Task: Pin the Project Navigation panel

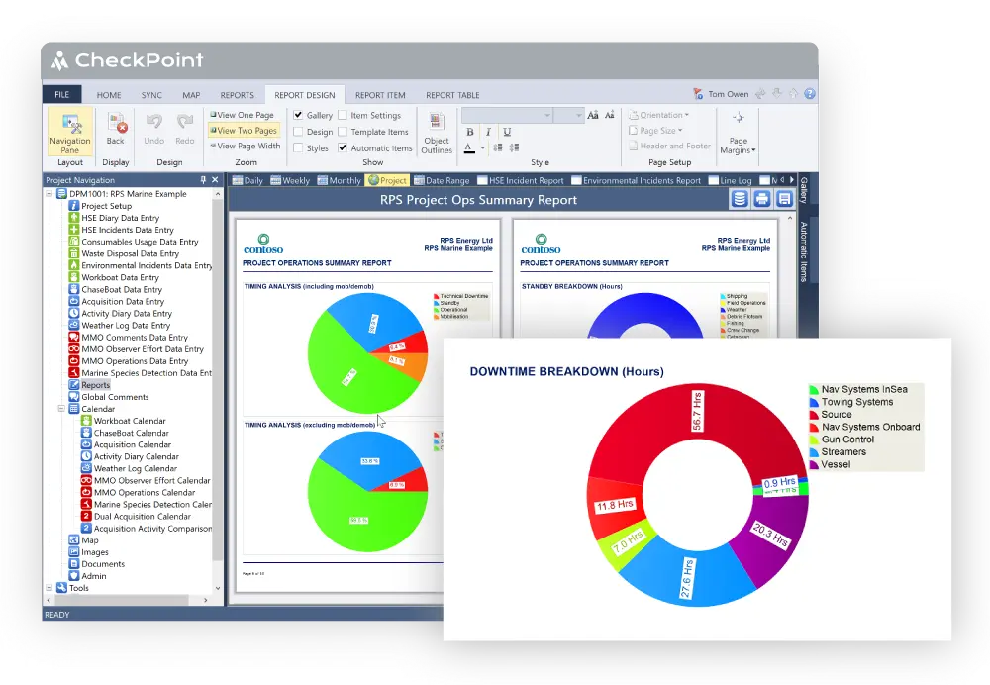Action: point(203,180)
